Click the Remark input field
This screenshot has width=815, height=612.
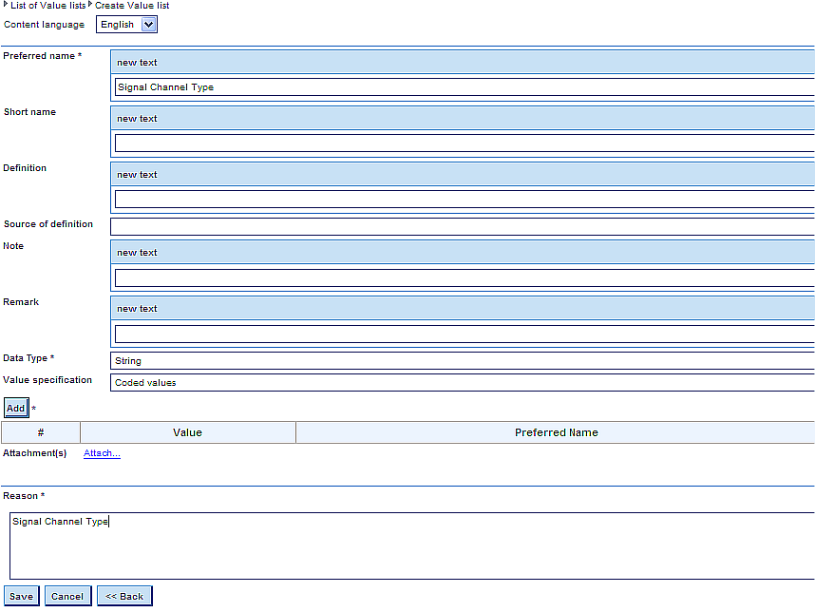point(464,334)
